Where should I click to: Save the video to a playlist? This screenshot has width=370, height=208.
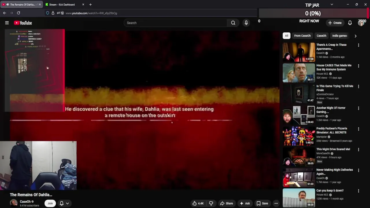coord(262,203)
